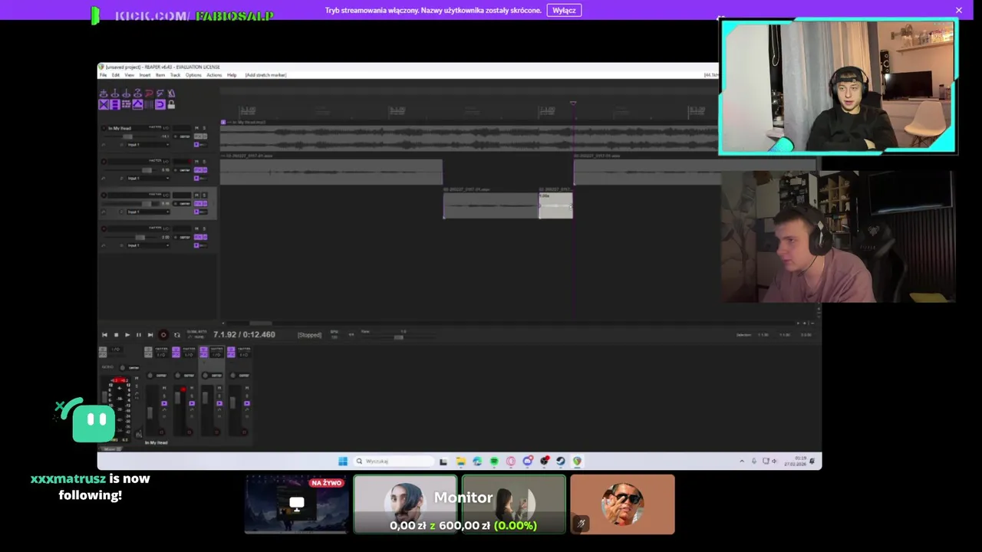Toggle the Repeat loop button

click(177, 335)
